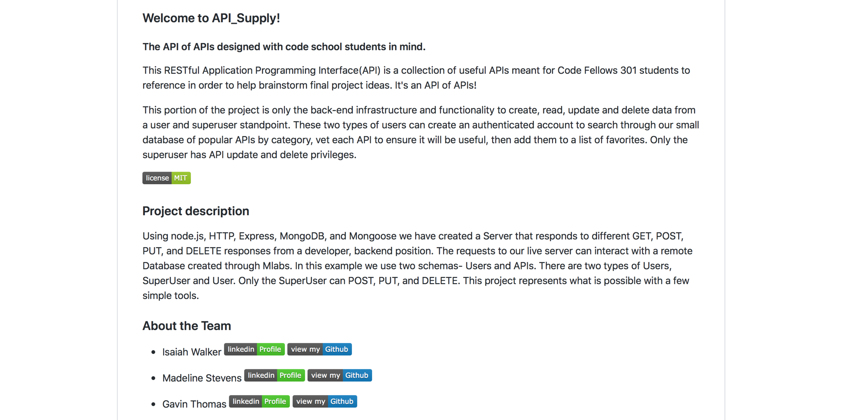This screenshot has height=420, width=845.
Task: Visit Madeline Stevens' view my Github badge
Action: pyautogui.click(x=340, y=375)
